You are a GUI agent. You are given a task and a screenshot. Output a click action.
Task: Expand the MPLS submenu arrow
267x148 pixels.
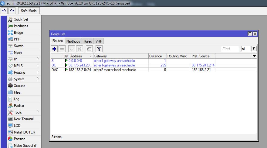(x=38, y=65)
